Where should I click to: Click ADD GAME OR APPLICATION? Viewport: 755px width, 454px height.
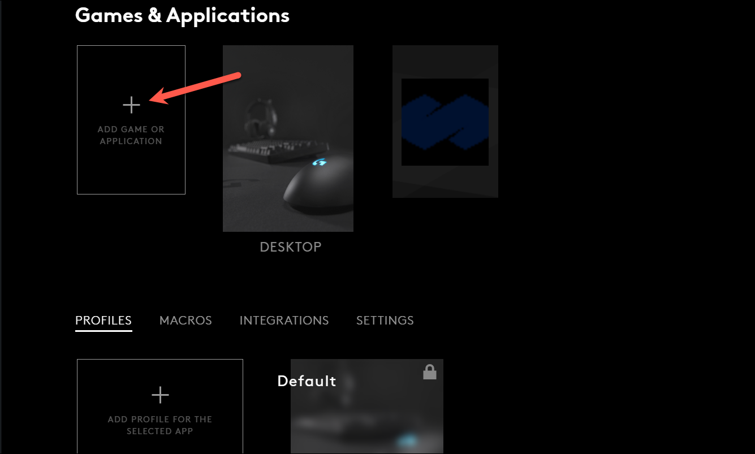(131, 135)
